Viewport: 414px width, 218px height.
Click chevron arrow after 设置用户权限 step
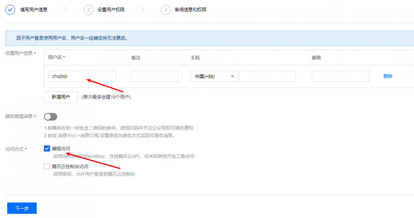(x=143, y=10)
